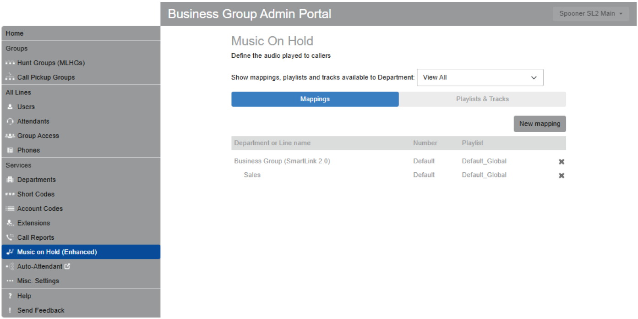Open Misc. Settings from the sidebar

click(x=38, y=281)
